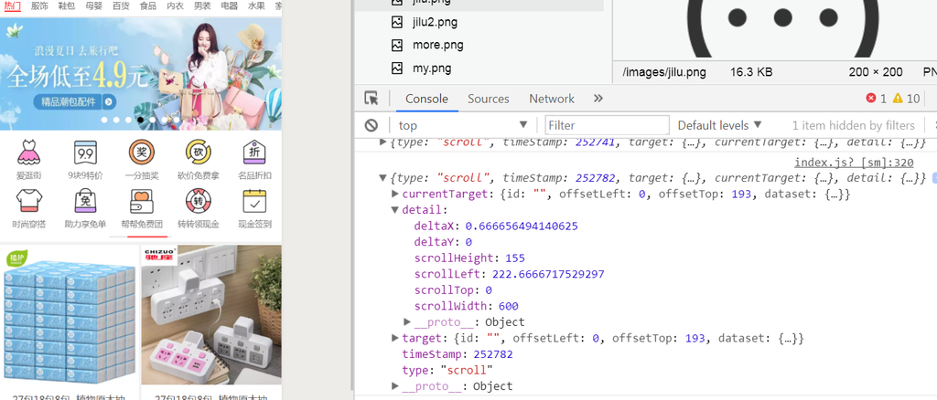Tap the 助力享免单 shopping bag icon
The height and width of the screenshot is (400, 937).
click(x=85, y=202)
